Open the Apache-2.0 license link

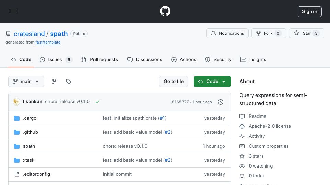270,126
